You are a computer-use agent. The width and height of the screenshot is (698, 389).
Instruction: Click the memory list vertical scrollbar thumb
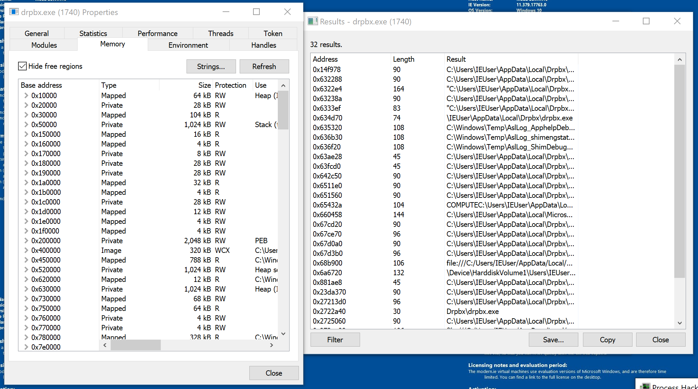pyautogui.click(x=283, y=110)
